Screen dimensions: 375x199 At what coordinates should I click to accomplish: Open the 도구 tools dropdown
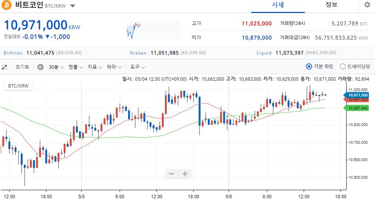point(138,67)
